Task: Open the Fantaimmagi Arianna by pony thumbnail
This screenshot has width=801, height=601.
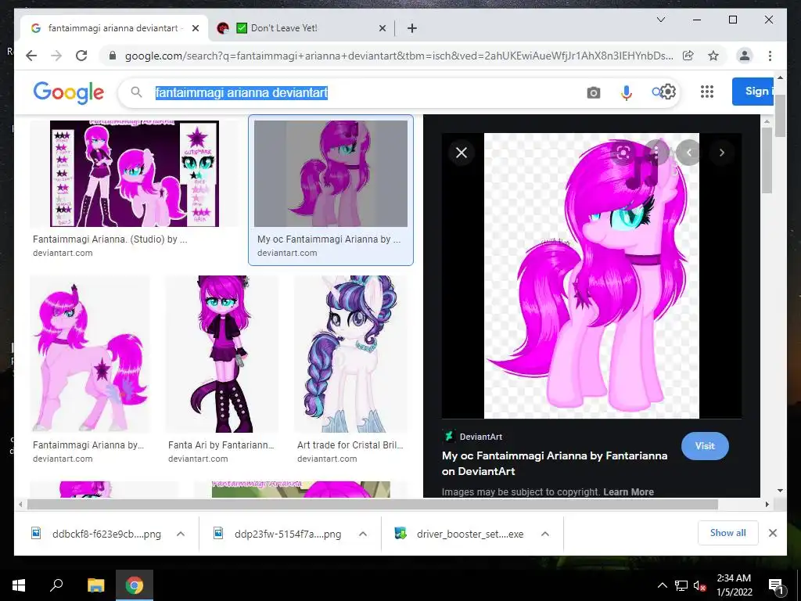Action: point(90,354)
